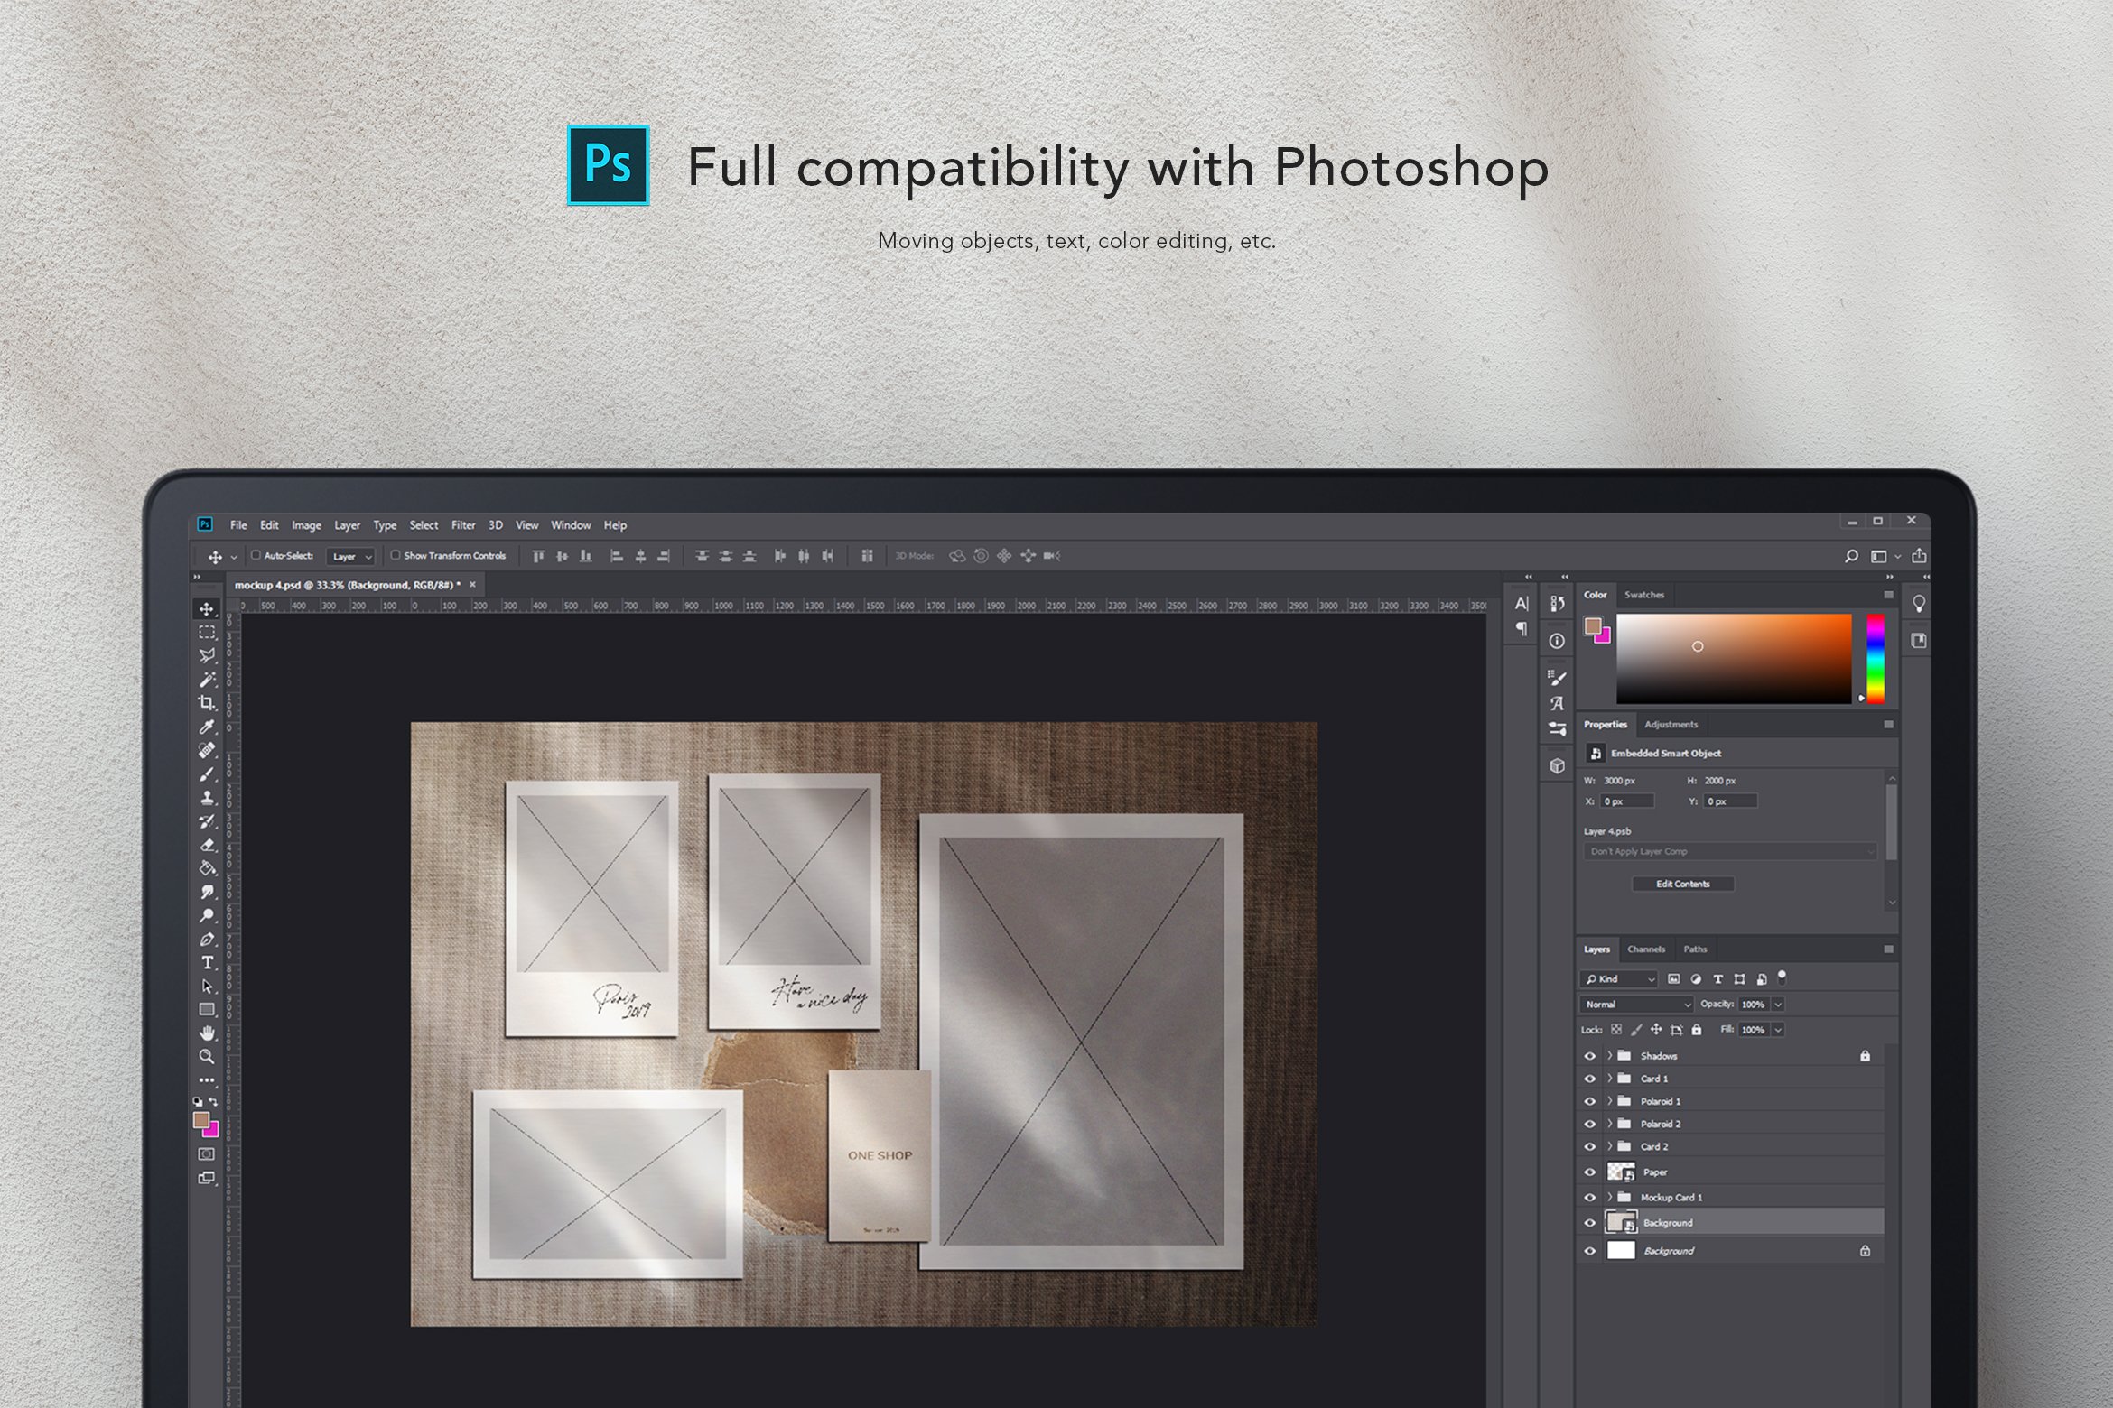Open the File menu

(x=238, y=525)
